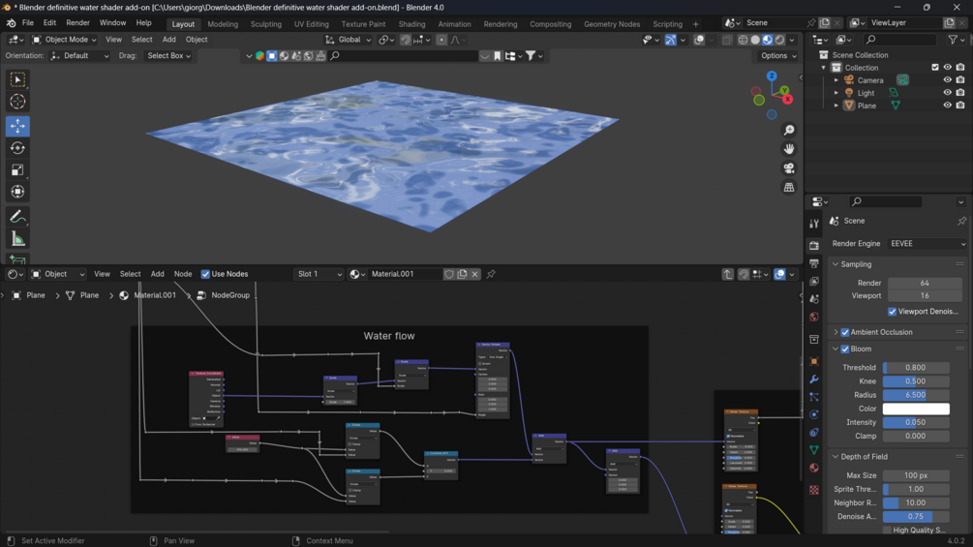Open the Material properties tab

click(814, 468)
